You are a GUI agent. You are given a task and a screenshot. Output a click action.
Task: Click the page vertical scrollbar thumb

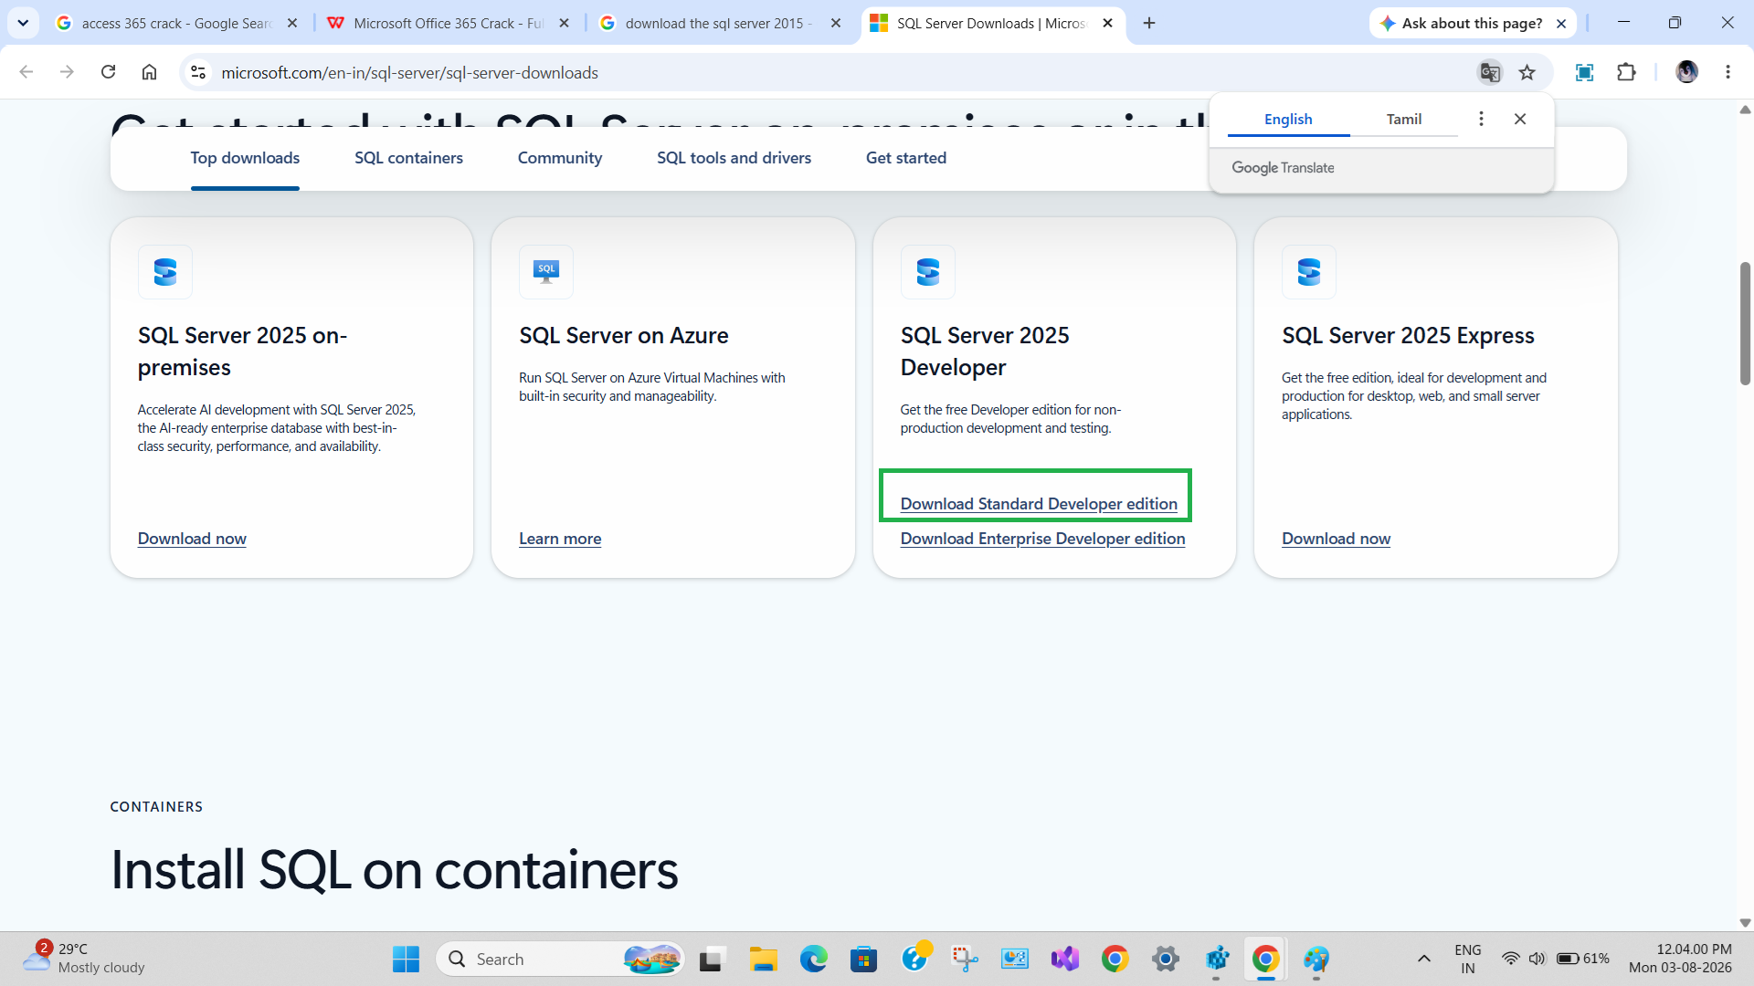1745,323
